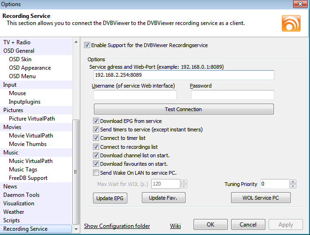Click the Max Wait for WOL field
The width and height of the screenshot is (310, 235).
click(166, 184)
